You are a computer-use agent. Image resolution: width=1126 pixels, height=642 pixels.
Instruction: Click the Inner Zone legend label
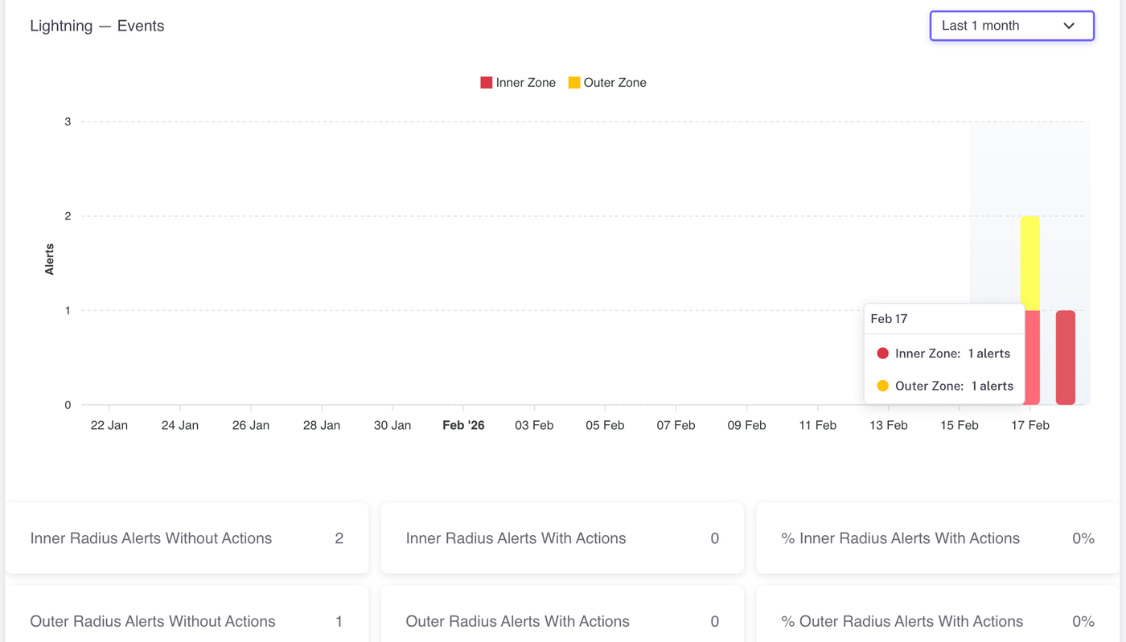click(x=525, y=83)
